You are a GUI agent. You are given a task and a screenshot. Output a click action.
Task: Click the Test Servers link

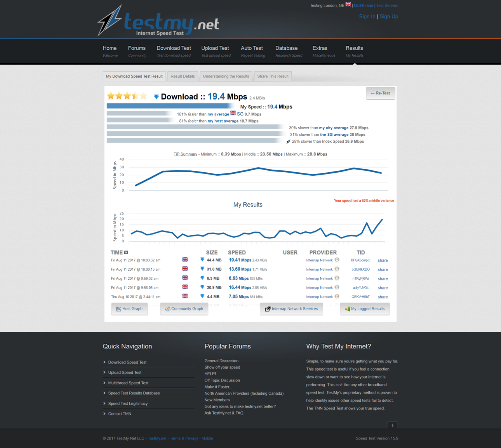click(x=387, y=5)
